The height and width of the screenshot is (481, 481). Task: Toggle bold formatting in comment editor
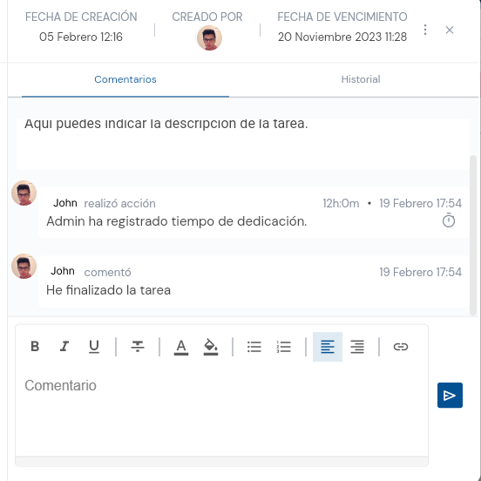[x=35, y=346]
